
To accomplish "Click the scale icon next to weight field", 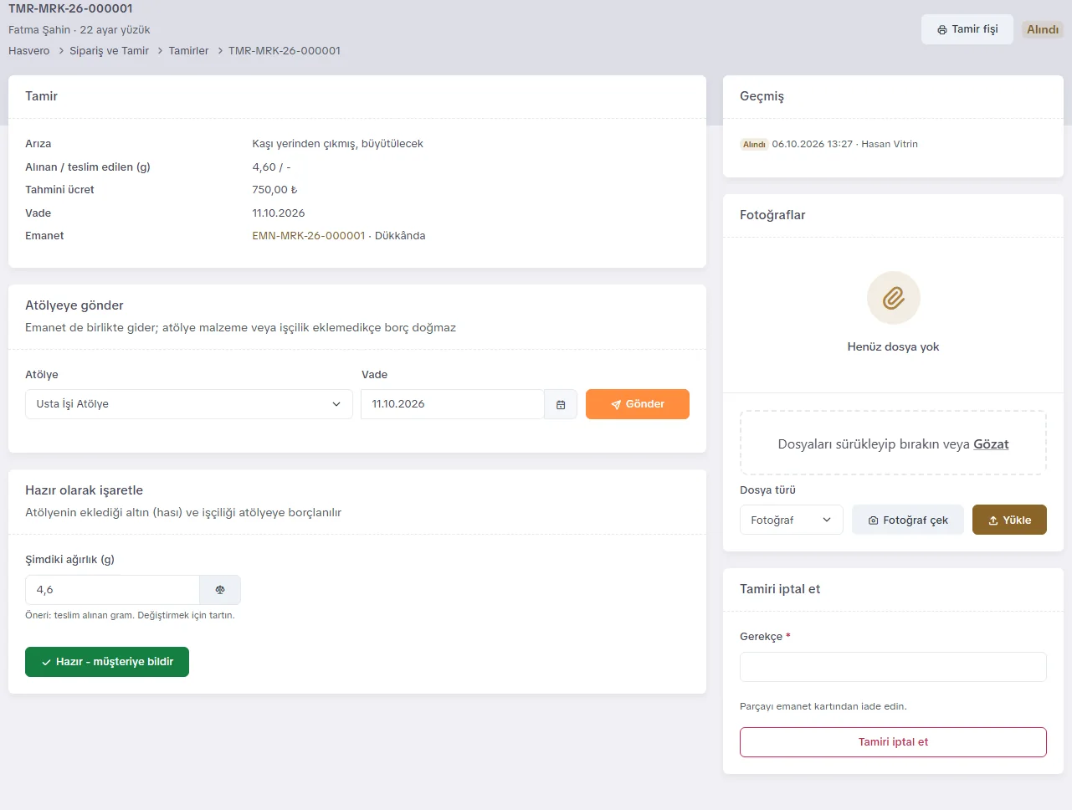I will coord(220,590).
